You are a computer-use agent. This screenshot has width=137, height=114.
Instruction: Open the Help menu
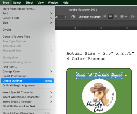[65, 2]
